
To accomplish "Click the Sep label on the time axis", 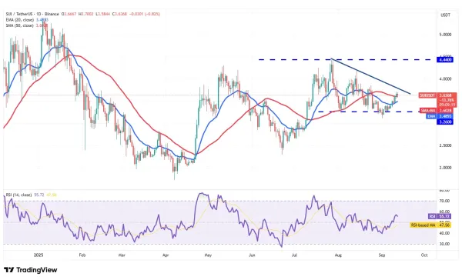I will tap(382, 255).
